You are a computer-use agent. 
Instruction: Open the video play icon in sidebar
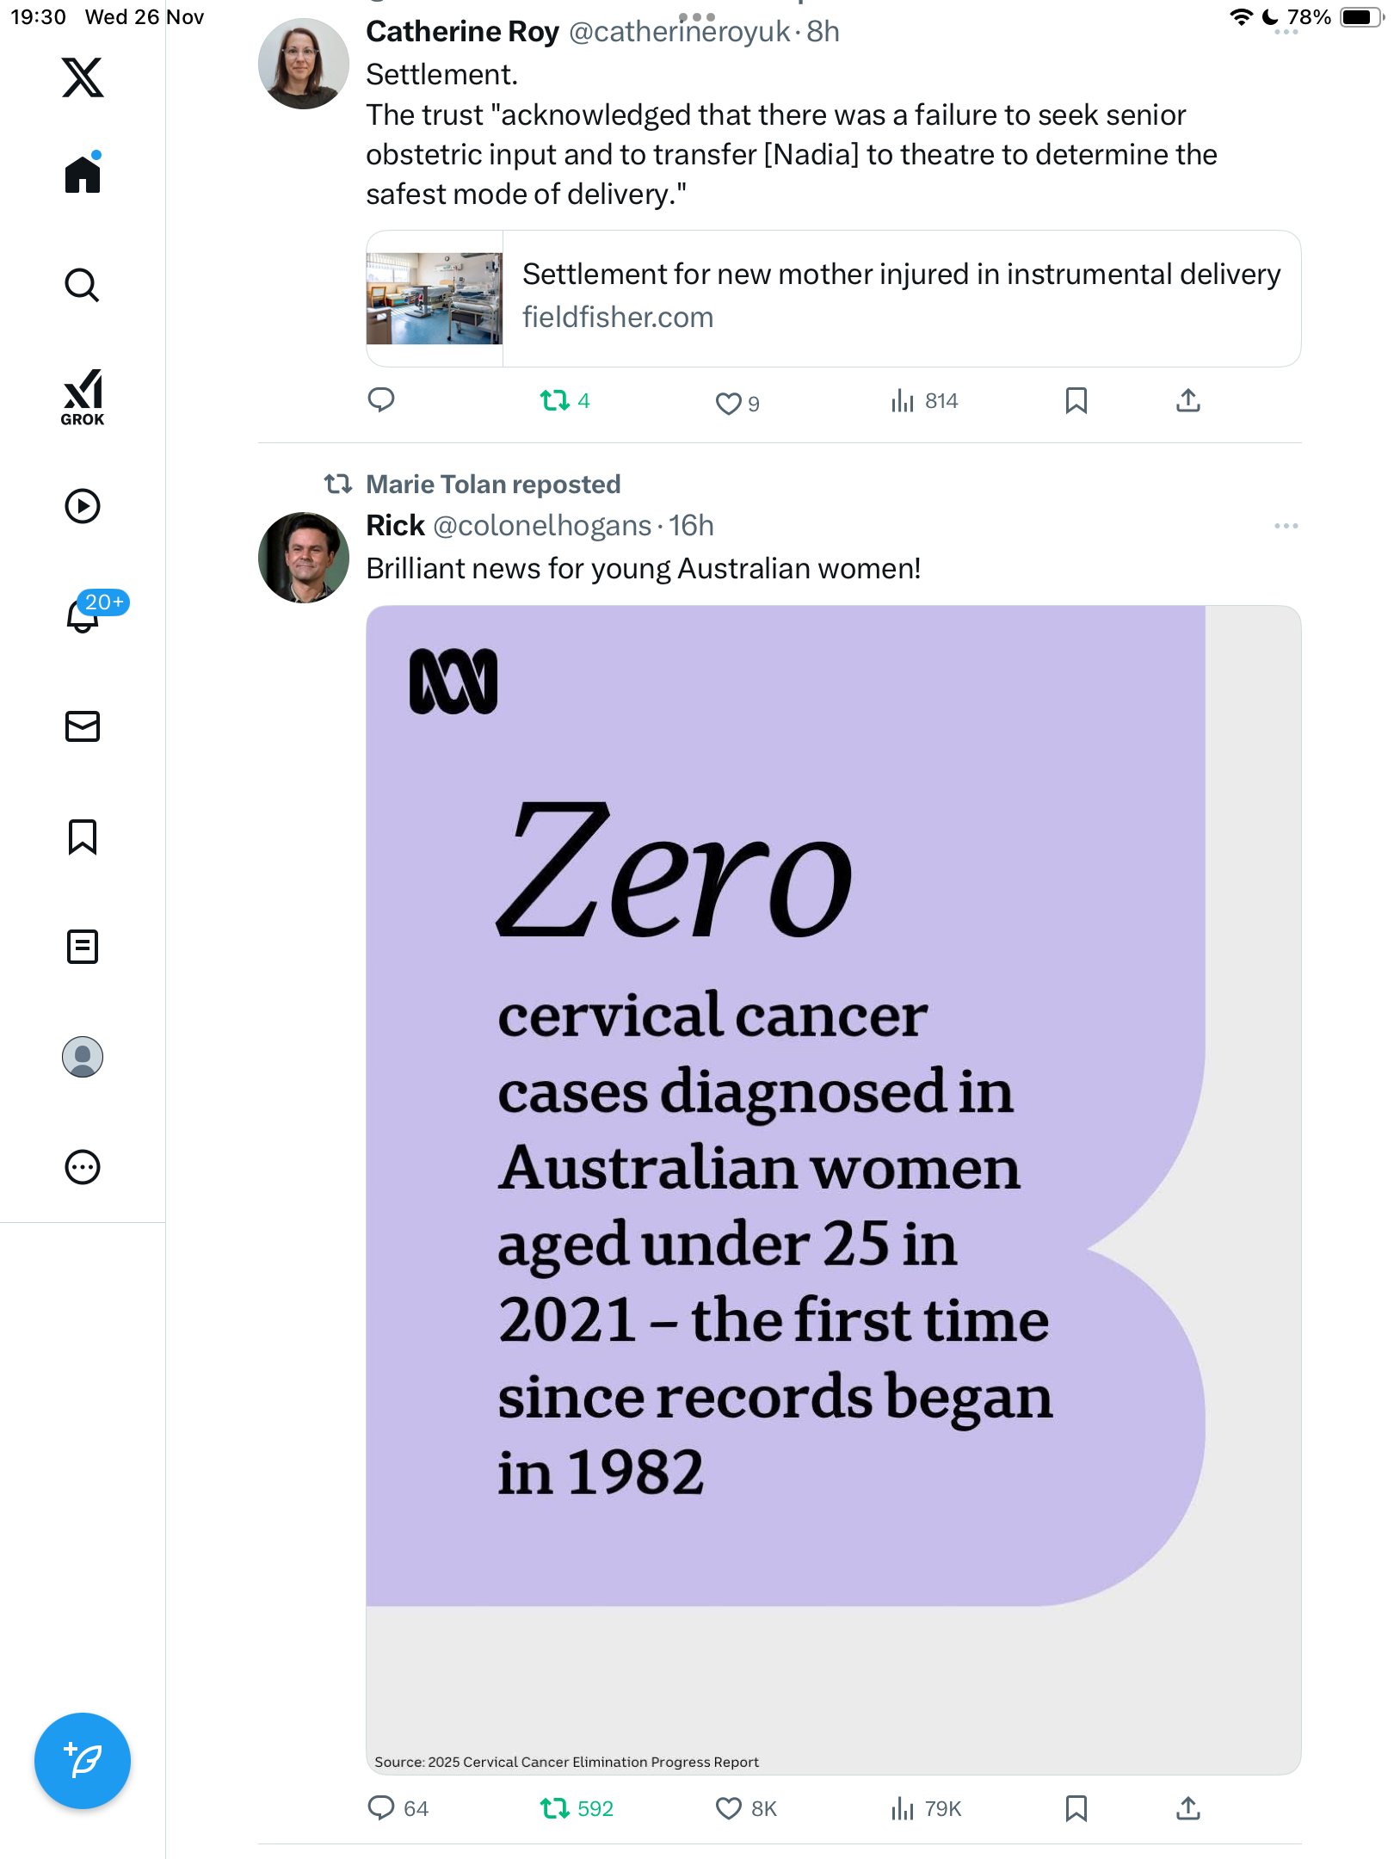[x=83, y=506]
